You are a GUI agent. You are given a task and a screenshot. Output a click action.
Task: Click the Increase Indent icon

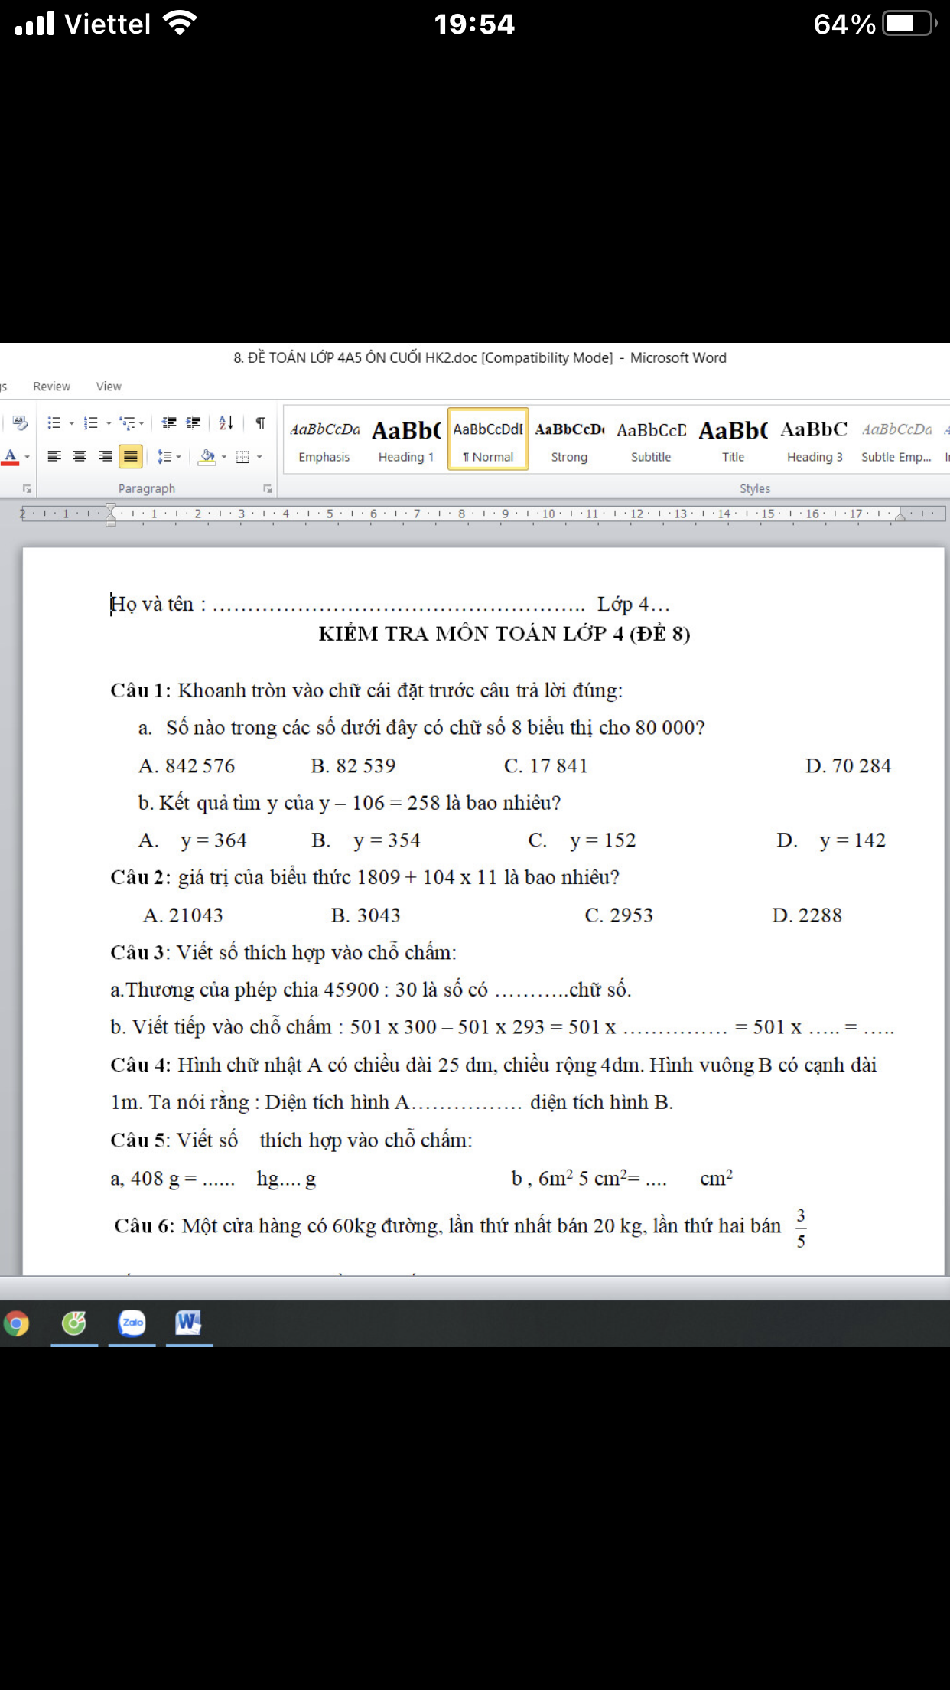point(194,423)
